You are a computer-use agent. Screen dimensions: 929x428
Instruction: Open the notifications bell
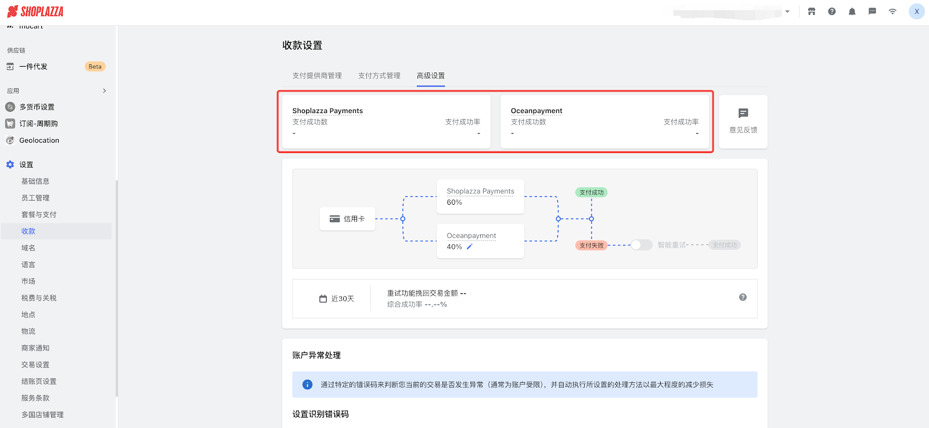pos(852,12)
